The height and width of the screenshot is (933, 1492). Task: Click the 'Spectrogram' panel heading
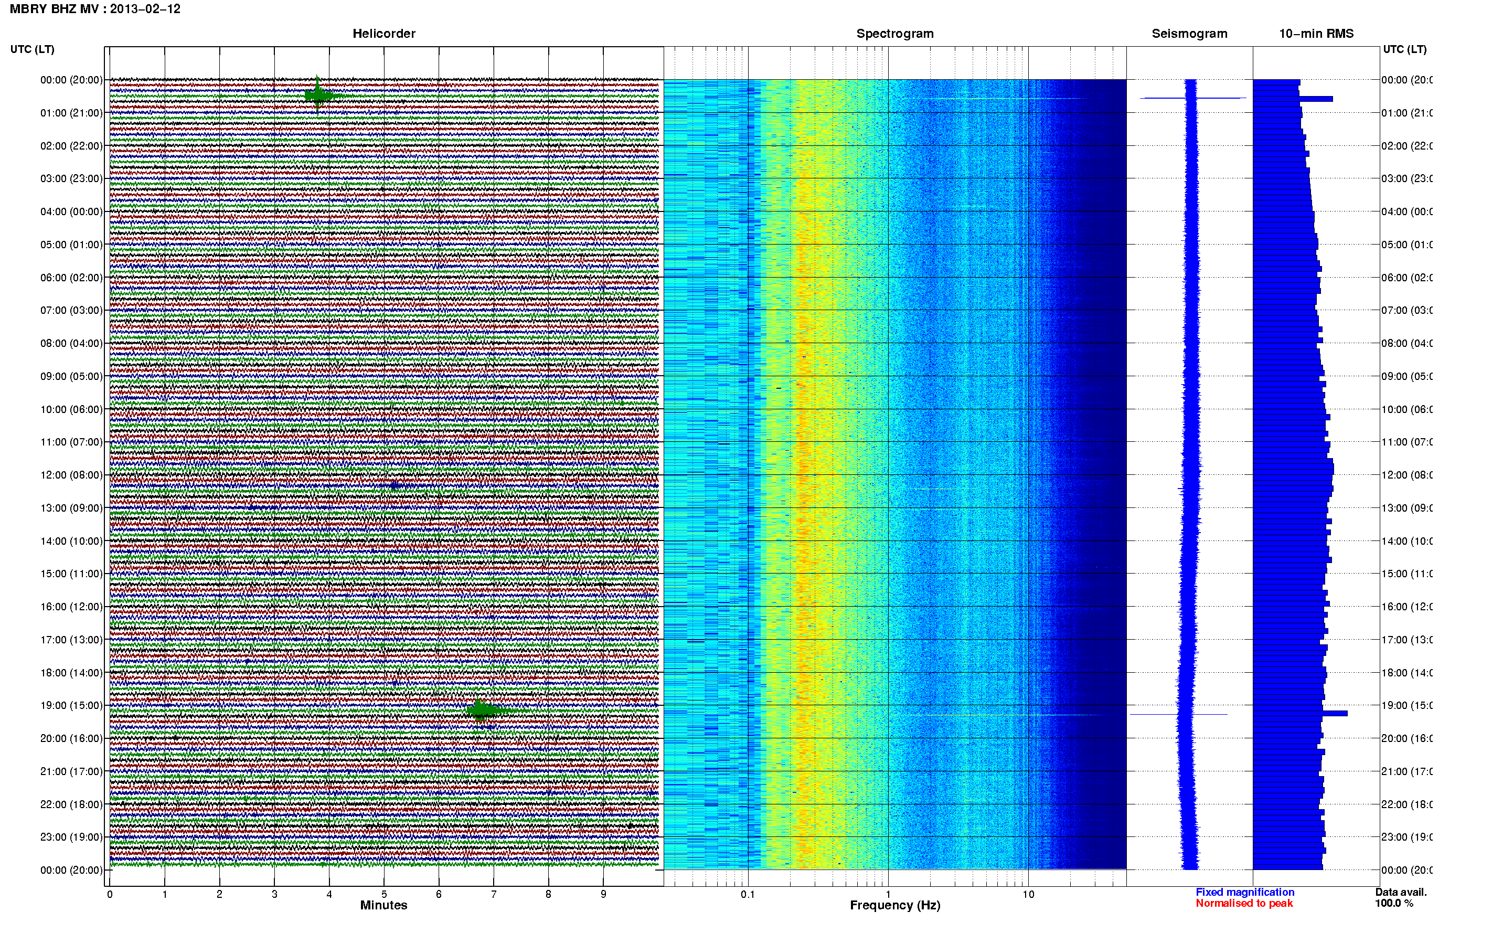[894, 34]
